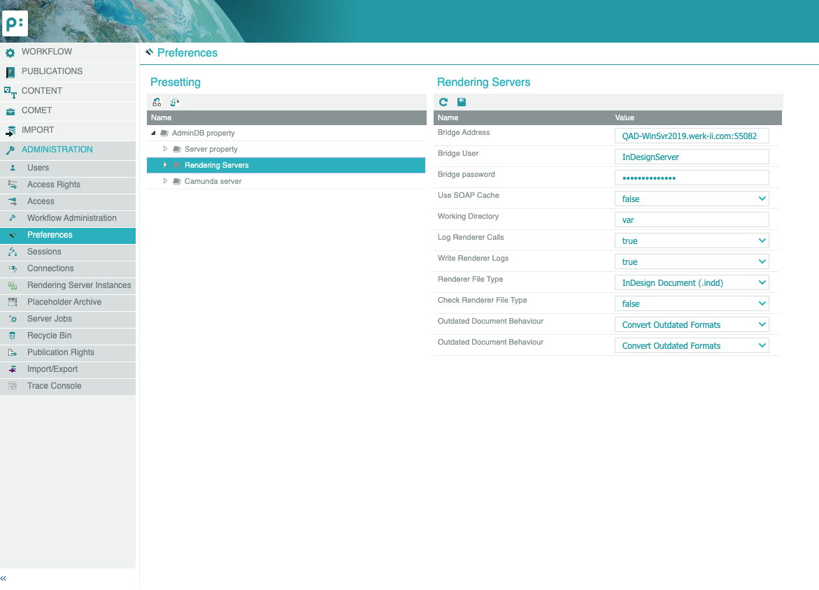Click the refresh icon in Rendering Servers toolbar

tap(443, 102)
